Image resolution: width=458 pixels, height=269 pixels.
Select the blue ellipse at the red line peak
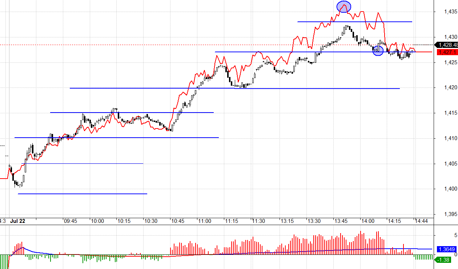pyautogui.click(x=343, y=7)
